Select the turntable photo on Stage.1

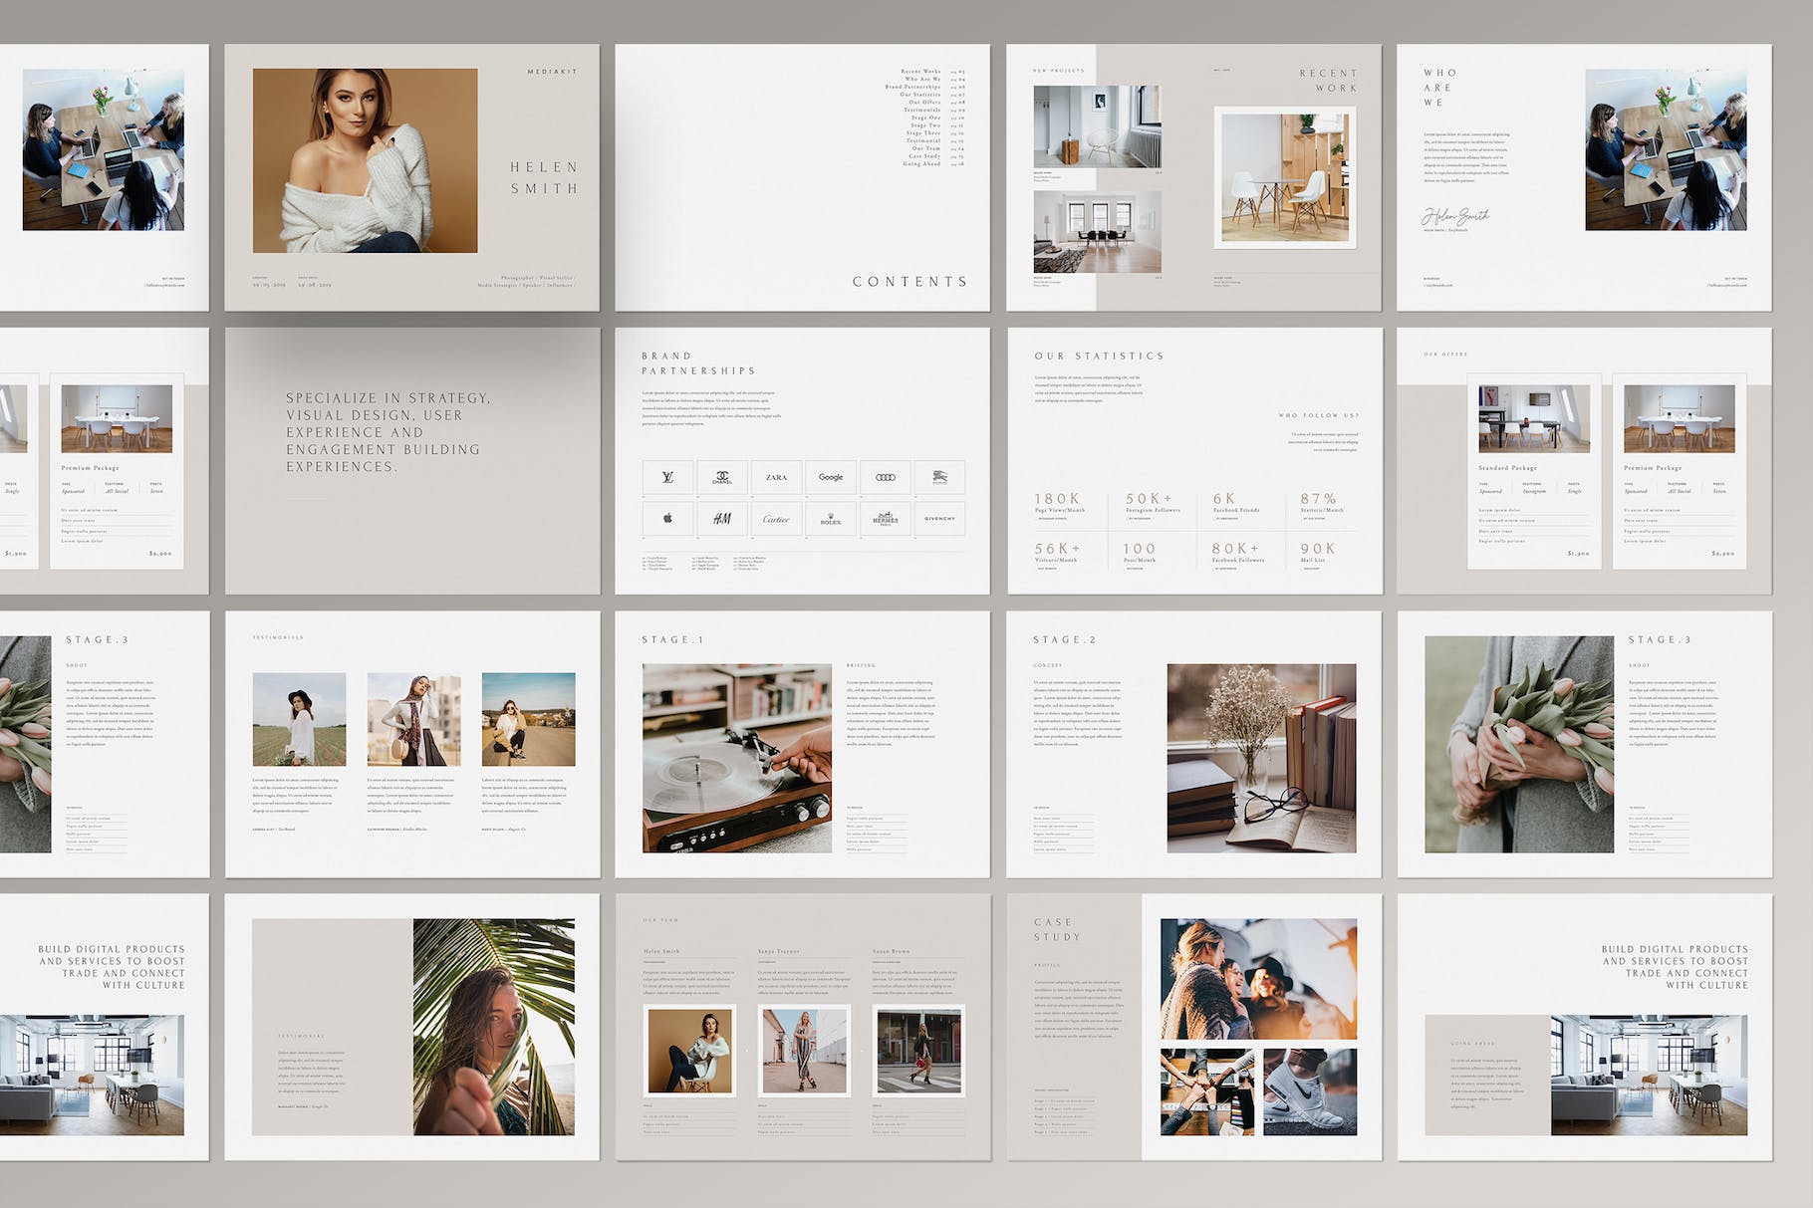coord(737,758)
